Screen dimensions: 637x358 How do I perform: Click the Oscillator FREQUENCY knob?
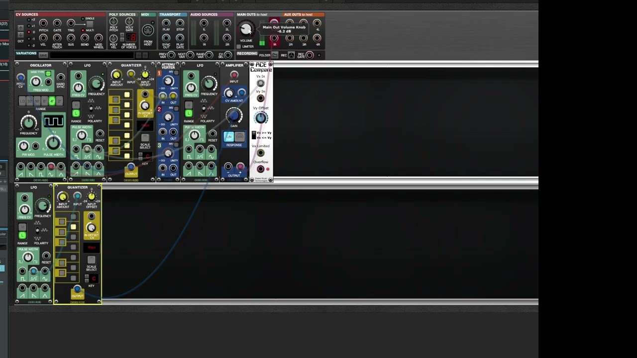pos(29,123)
